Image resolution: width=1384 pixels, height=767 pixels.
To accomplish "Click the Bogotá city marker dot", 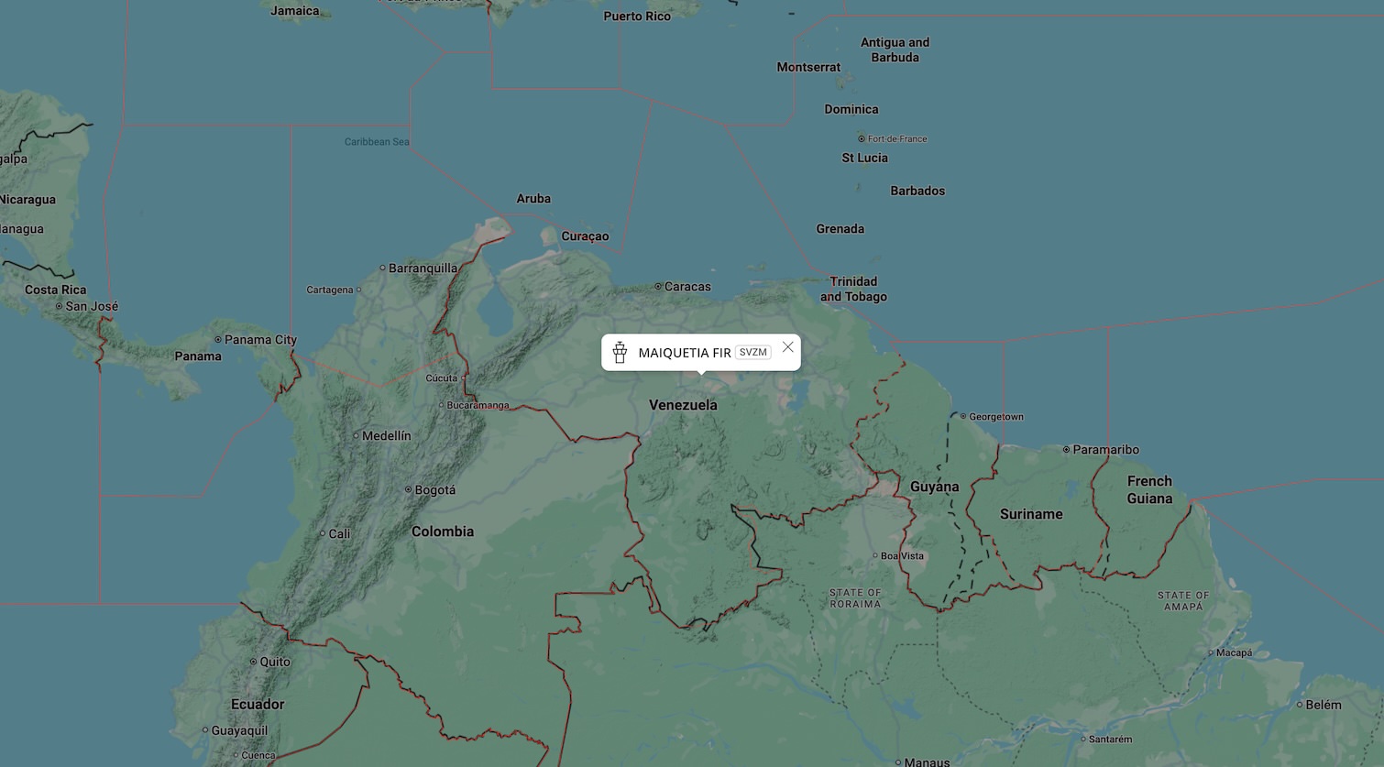I will (409, 490).
